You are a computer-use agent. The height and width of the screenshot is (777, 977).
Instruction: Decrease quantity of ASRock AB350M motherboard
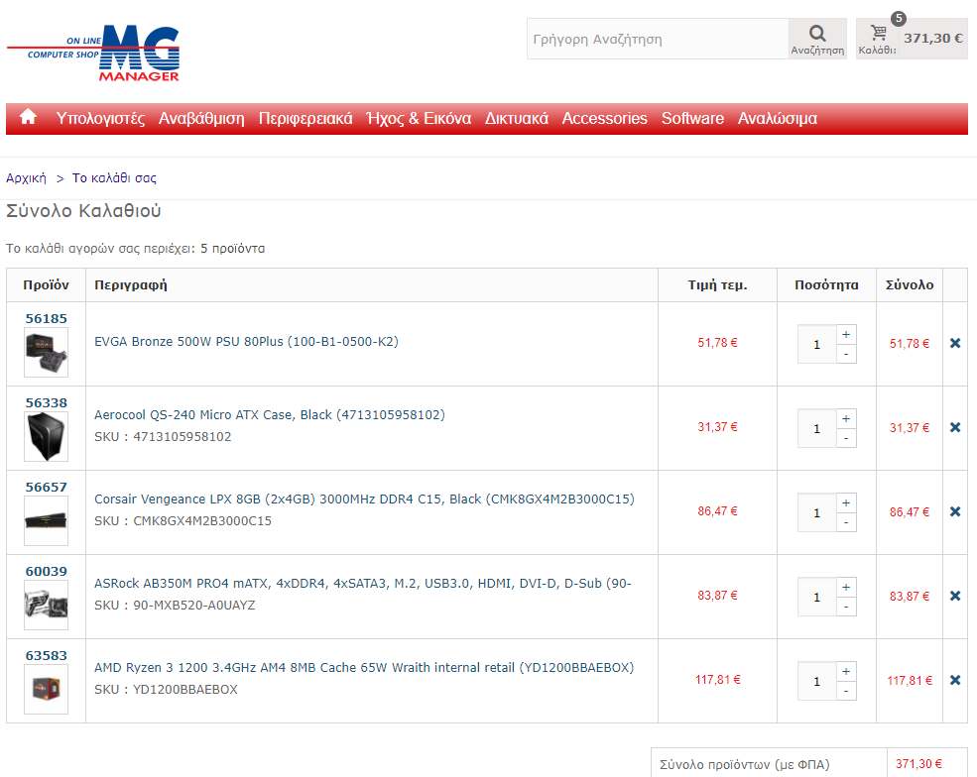[846, 607]
